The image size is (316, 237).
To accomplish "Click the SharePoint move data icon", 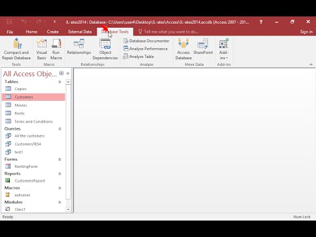I will 203,47.
